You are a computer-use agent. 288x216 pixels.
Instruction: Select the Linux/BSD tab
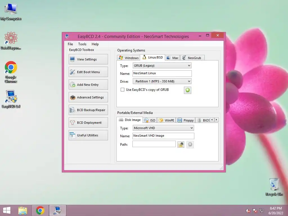pos(152,57)
